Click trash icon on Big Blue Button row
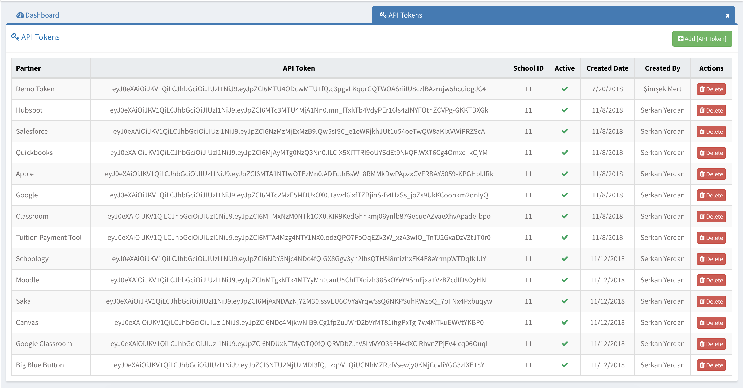 pos(702,365)
